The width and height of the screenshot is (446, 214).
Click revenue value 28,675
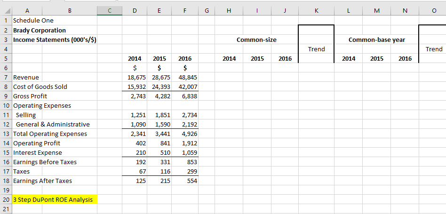pyautogui.click(x=161, y=77)
